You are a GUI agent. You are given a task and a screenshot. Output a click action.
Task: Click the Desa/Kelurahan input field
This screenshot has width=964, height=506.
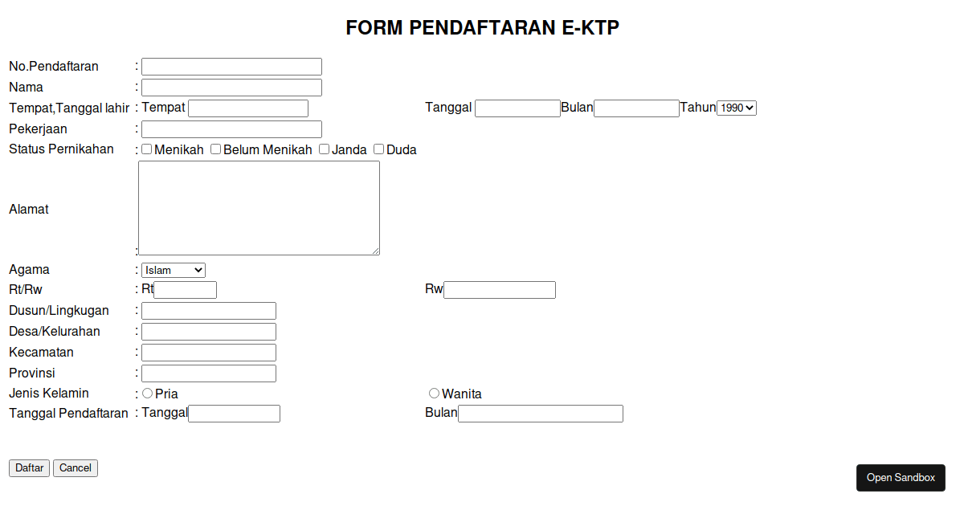[x=208, y=331]
